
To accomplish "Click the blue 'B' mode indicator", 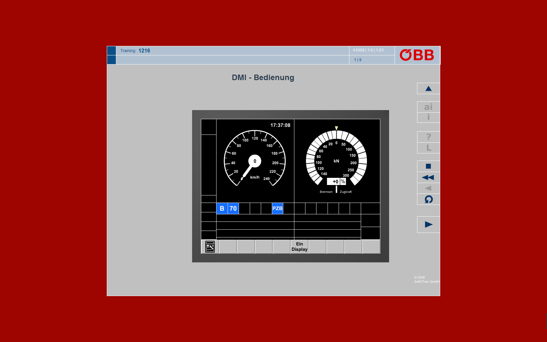I will [222, 208].
